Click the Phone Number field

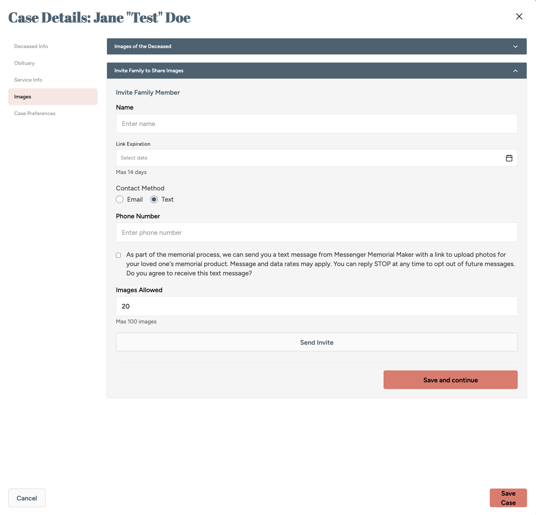316,233
